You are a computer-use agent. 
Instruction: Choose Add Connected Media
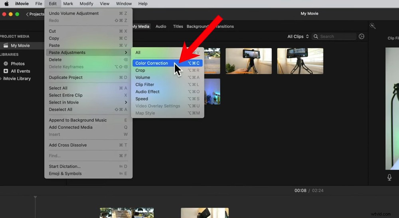88,127
